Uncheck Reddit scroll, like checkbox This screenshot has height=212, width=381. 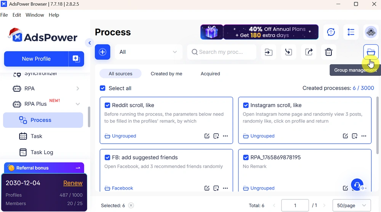point(107,105)
